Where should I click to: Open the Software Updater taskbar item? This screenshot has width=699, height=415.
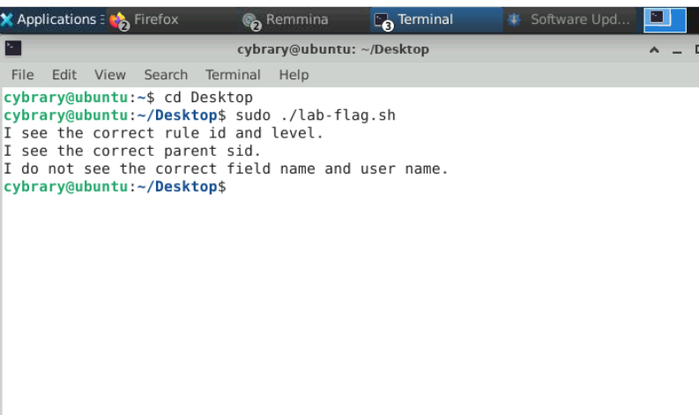tap(571, 19)
